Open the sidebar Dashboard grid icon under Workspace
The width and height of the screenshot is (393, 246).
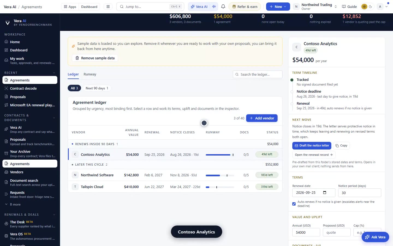(x=6, y=50)
